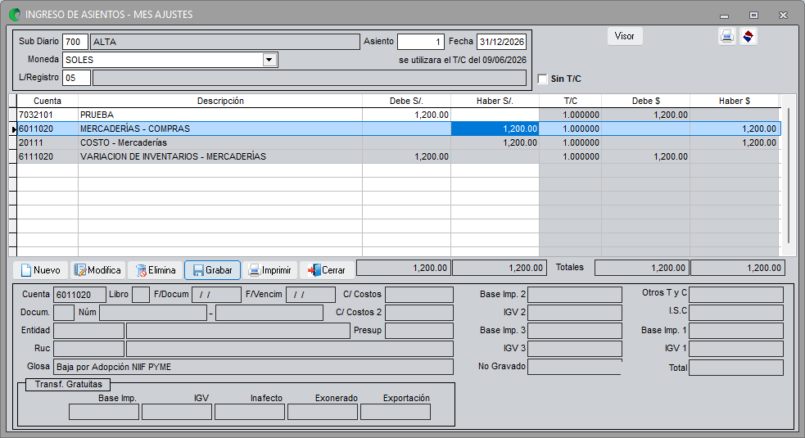Click the Debe S/. value of PRUEBA row

tap(407, 115)
